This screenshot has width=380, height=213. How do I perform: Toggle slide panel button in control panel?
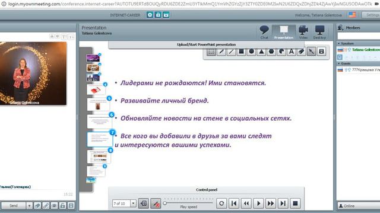click(x=144, y=204)
